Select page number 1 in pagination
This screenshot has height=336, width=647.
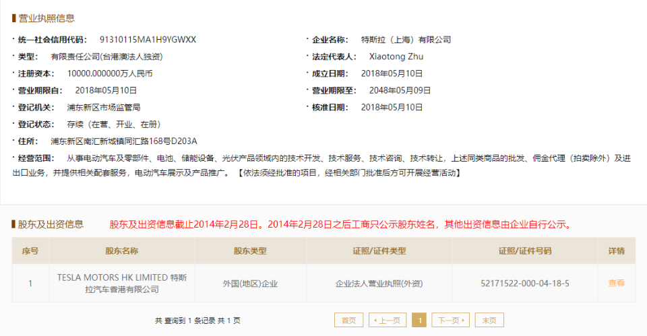point(419,321)
